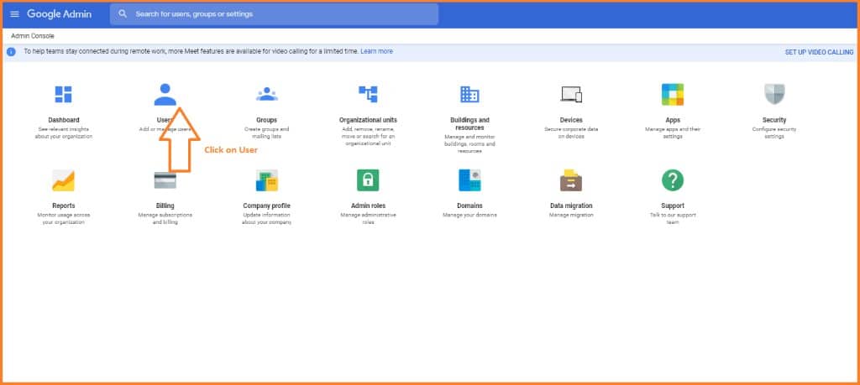Open the Company profile icon
The image size is (860, 385).
pyautogui.click(x=266, y=180)
